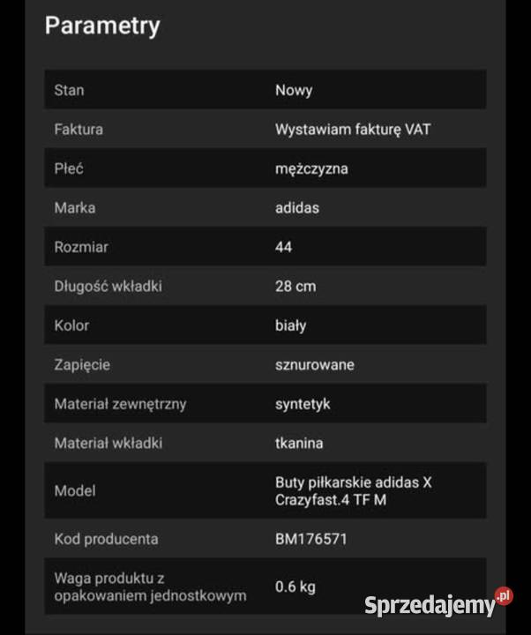Screen dimensions: 531x635
Task: Click the 0.6 kg weight value
Action: [295, 587]
